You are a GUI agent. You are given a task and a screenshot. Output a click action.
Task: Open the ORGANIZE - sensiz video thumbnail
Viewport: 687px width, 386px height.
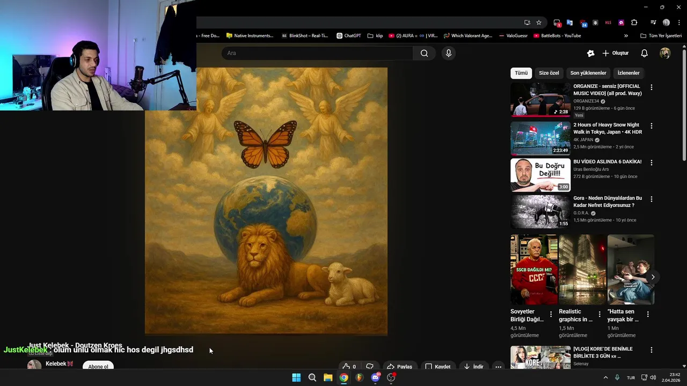(540, 100)
